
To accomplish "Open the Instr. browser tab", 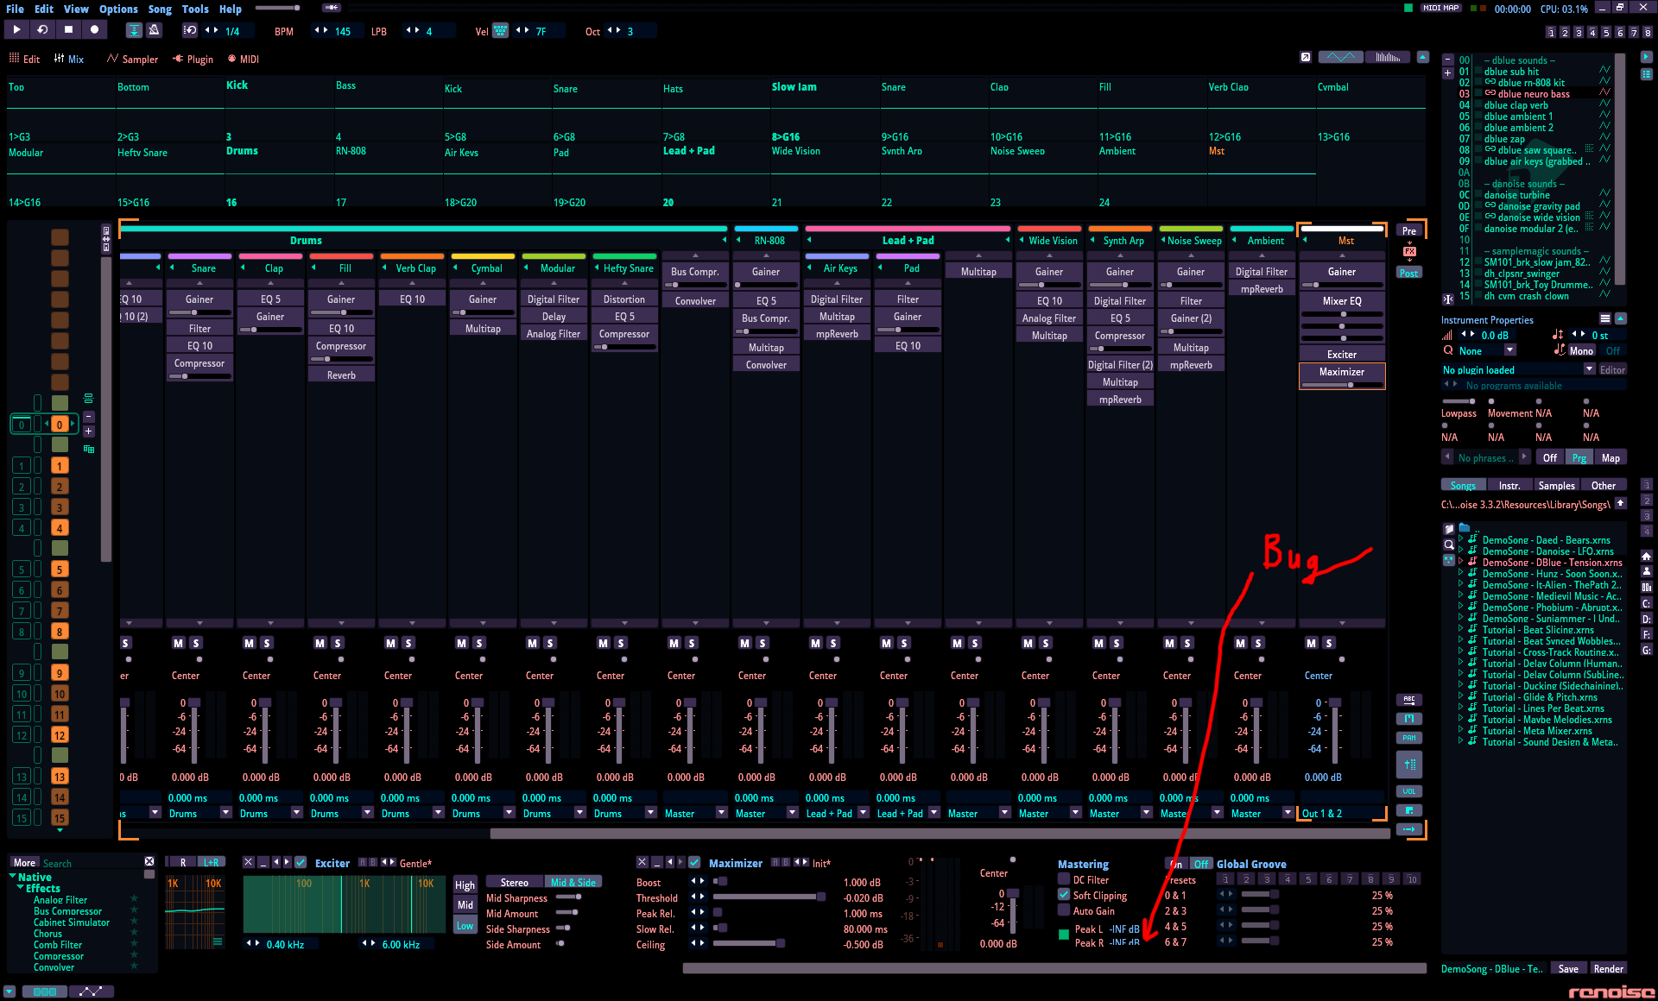I will pos(1509,485).
